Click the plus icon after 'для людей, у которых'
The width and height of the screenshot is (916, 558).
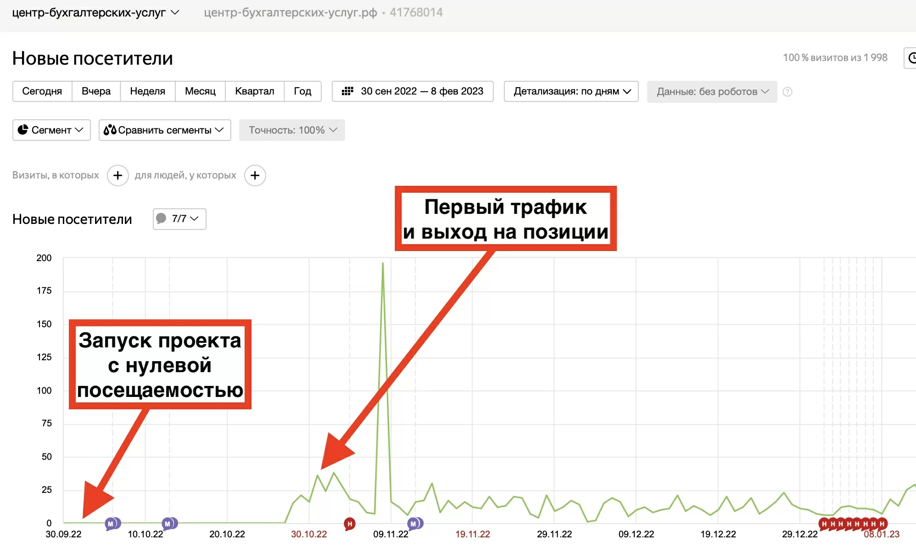pyautogui.click(x=255, y=175)
